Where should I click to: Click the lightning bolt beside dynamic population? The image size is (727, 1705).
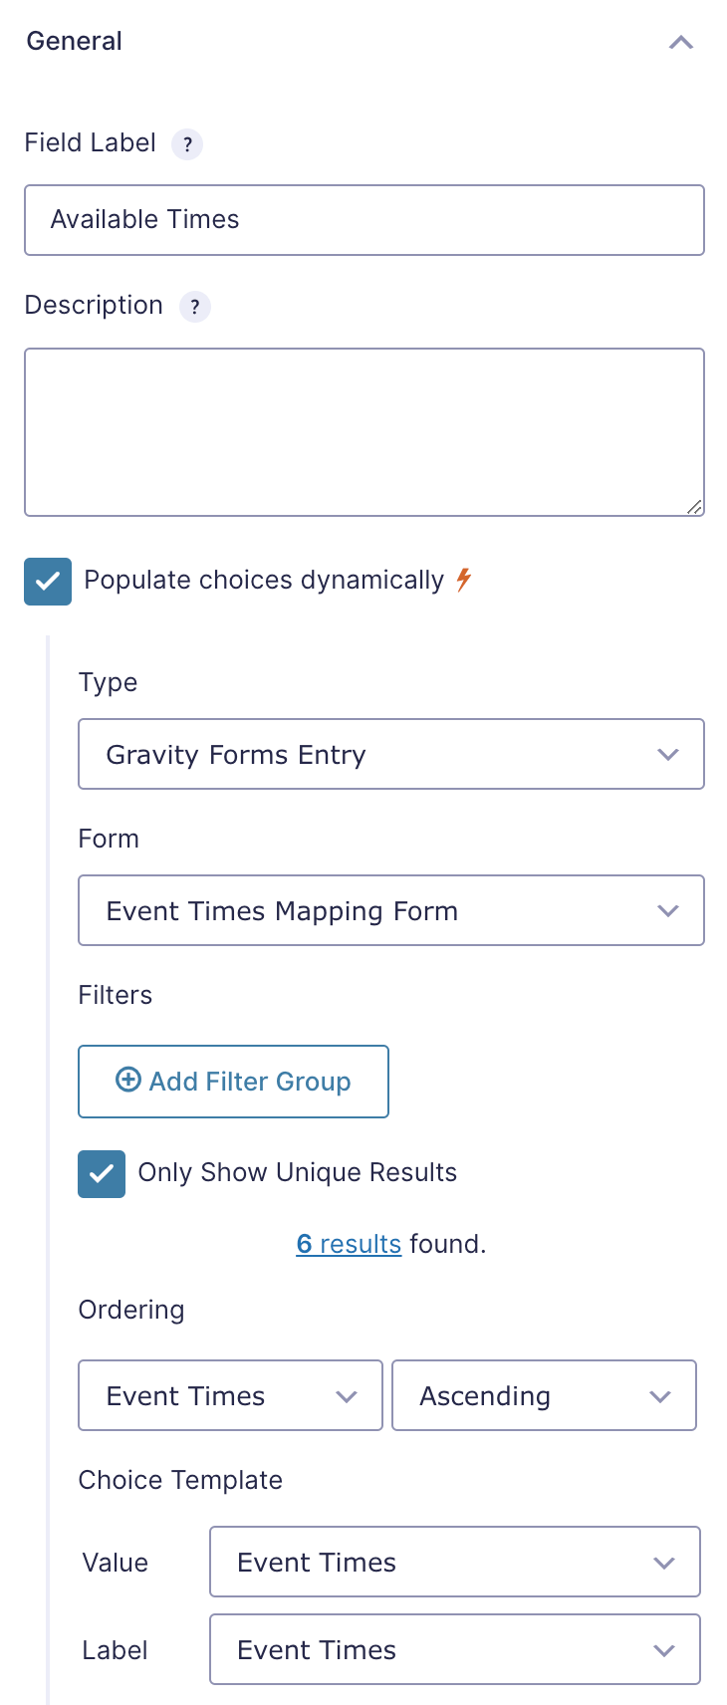tap(462, 580)
